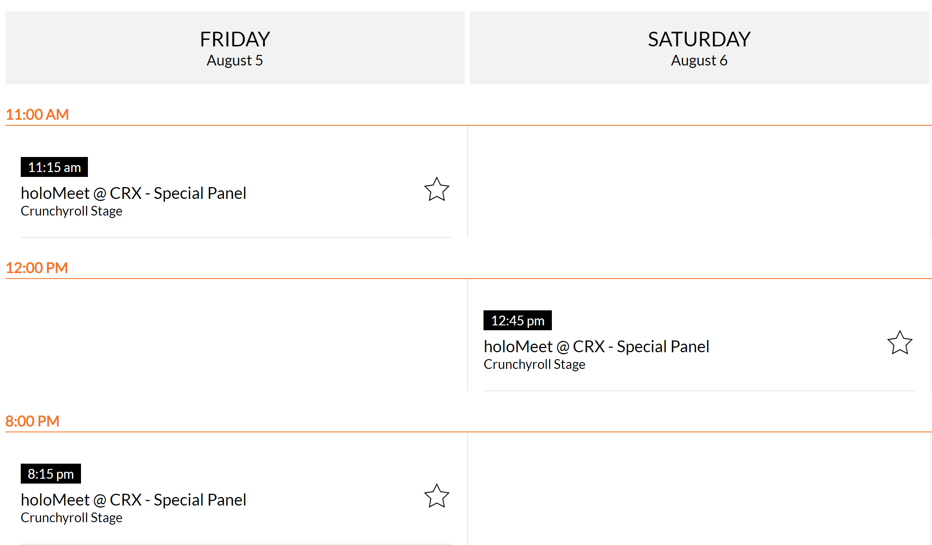
Task: Switch to the Friday schedule tab
Action: tap(235, 47)
